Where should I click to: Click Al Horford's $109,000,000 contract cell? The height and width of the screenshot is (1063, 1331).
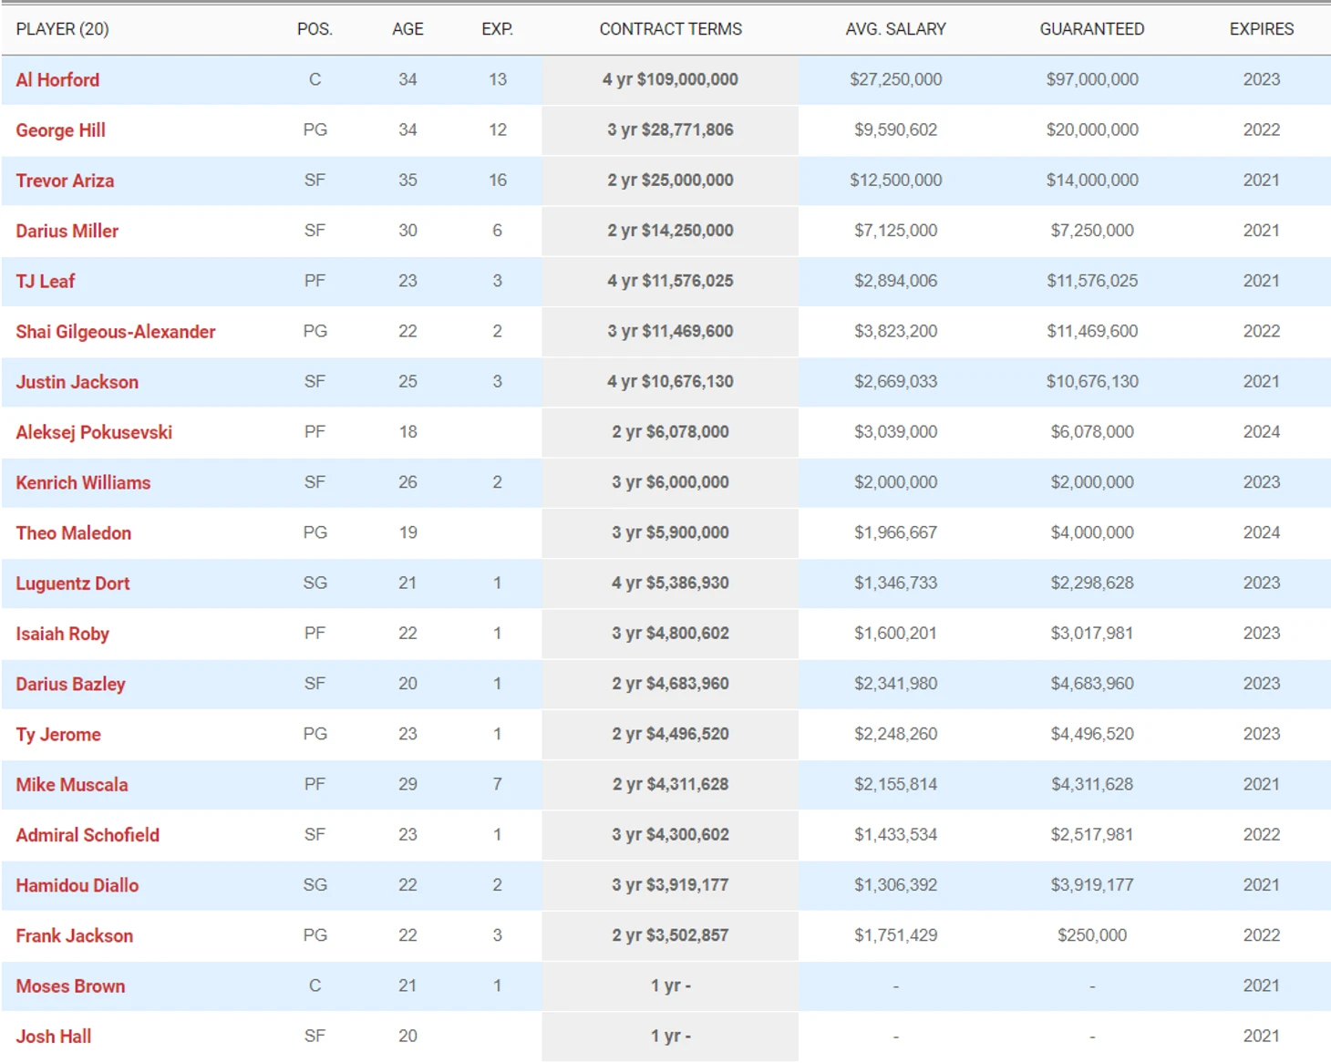pos(670,80)
